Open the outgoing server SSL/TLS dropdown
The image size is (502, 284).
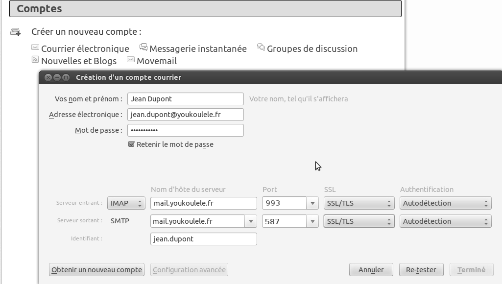pos(359,221)
